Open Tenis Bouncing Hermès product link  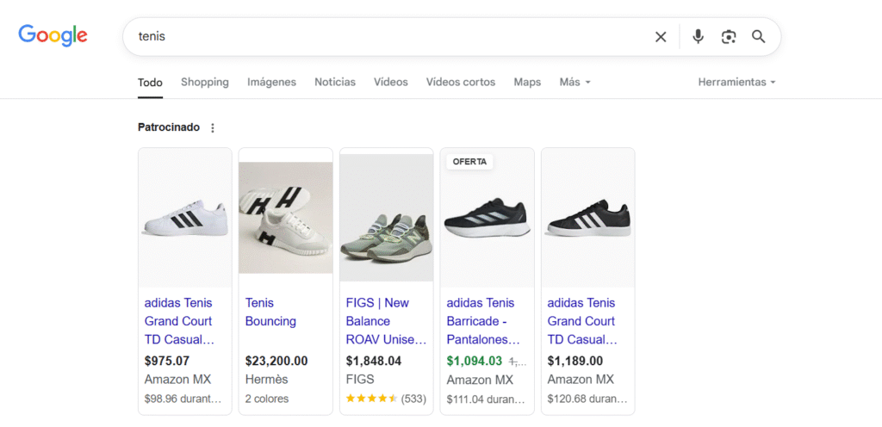click(x=270, y=313)
